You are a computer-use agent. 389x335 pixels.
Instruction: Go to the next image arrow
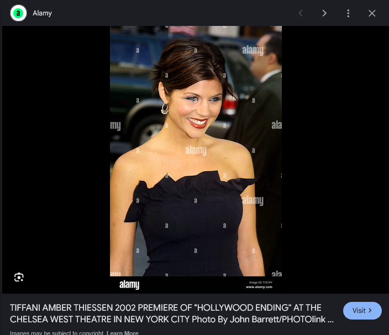[324, 13]
